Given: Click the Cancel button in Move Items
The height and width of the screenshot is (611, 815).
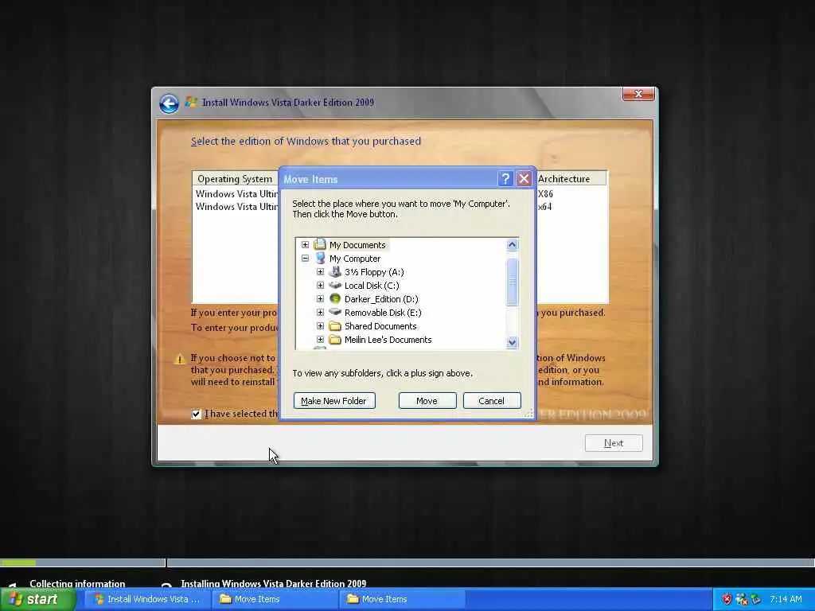Looking at the screenshot, I should pos(492,401).
